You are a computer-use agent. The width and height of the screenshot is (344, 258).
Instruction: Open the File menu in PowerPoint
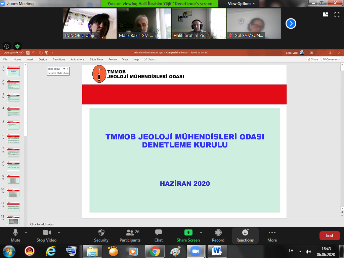click(5, 59)
